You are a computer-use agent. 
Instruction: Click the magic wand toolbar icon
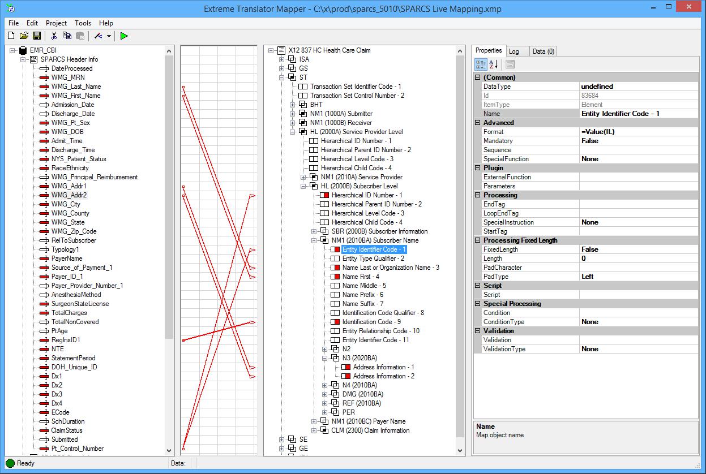[x=98, y=36]
